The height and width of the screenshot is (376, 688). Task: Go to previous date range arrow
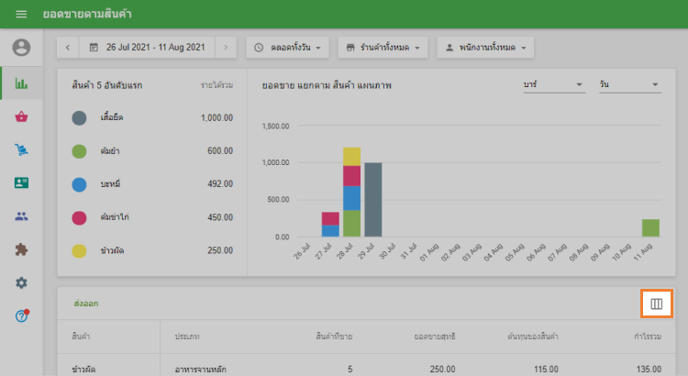[x=68, y=47]
